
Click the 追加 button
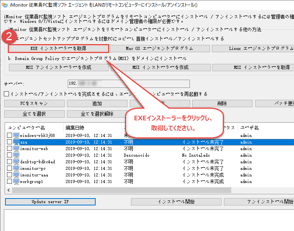tap(97, 103)
